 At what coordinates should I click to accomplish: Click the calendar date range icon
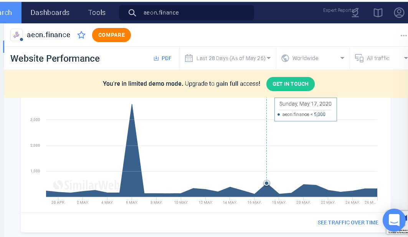[189, 58]
